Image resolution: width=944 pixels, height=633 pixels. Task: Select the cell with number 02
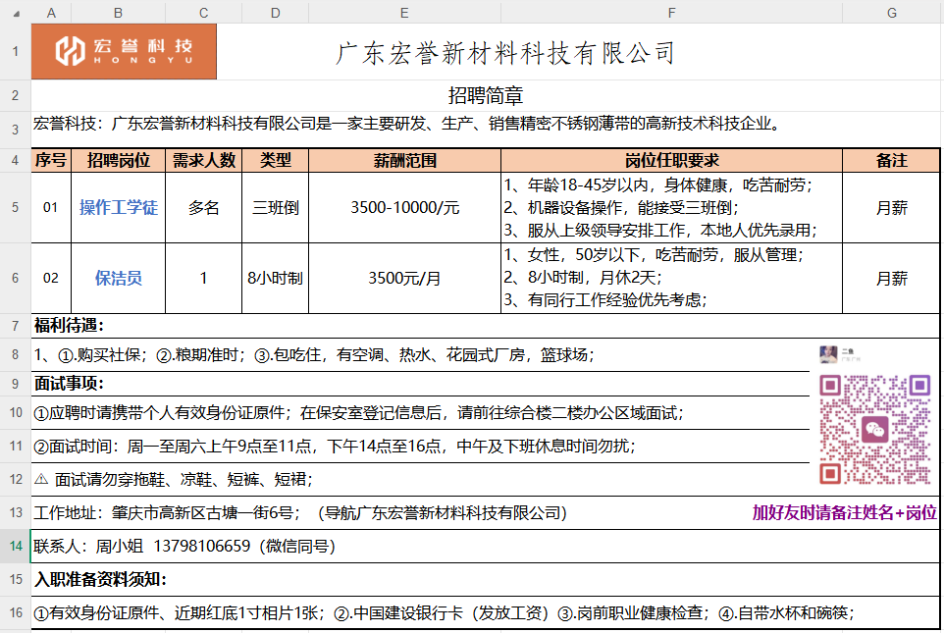click(x=51, y=279)
